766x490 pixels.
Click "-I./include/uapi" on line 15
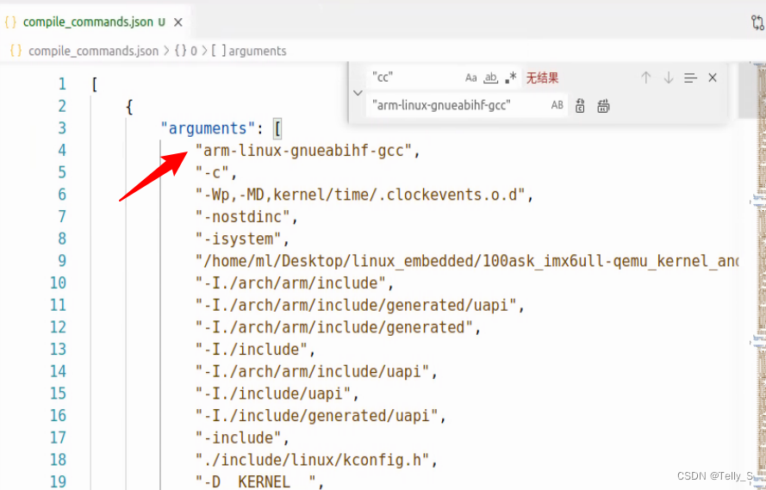274,394
